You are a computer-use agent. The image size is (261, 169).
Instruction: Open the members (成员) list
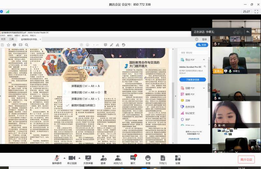click(x=118, y=158)
